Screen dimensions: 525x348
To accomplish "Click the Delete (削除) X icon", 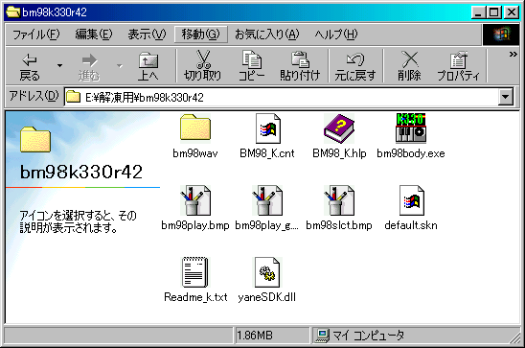I will [409, 59].
